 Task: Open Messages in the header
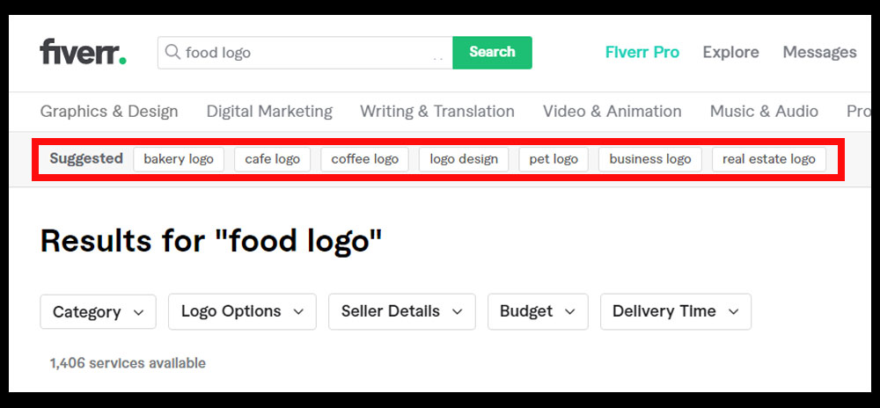point(819,52)
